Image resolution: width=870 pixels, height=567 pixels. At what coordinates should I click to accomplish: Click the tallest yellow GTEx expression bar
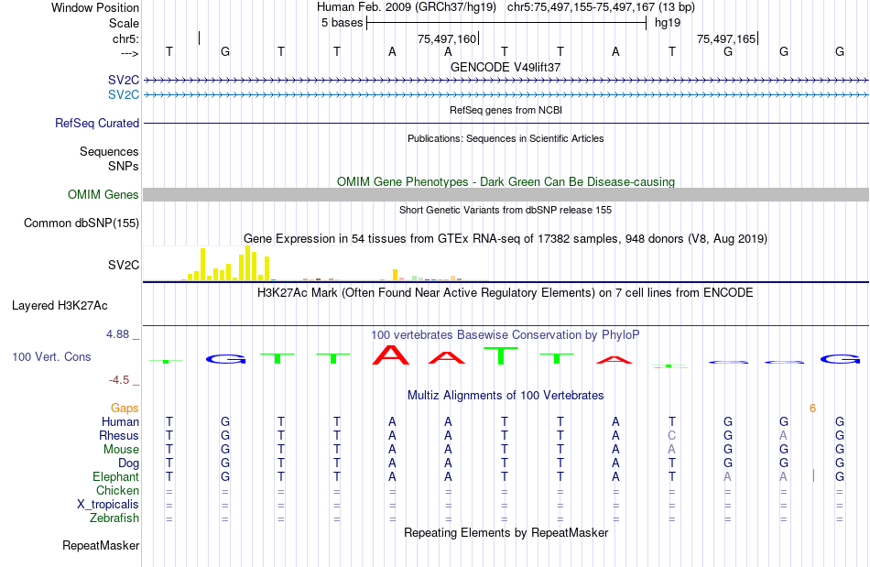(247, 263)
